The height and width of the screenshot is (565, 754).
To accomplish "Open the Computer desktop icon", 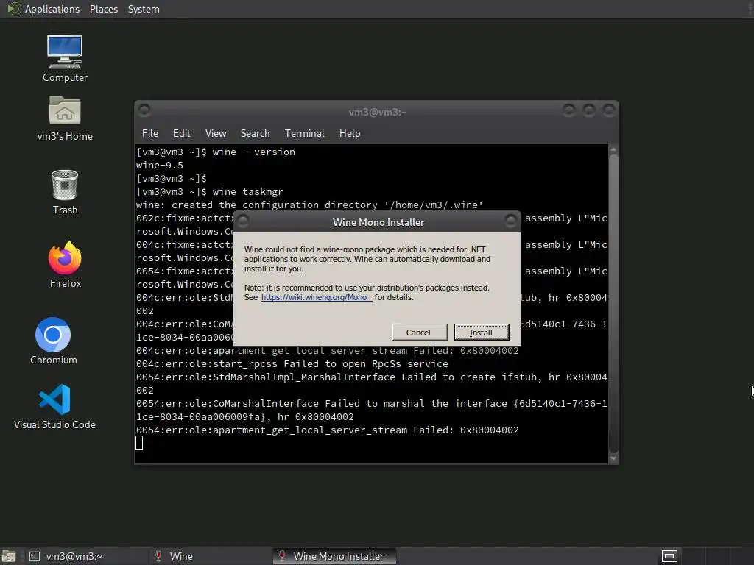I will [65, 58].
